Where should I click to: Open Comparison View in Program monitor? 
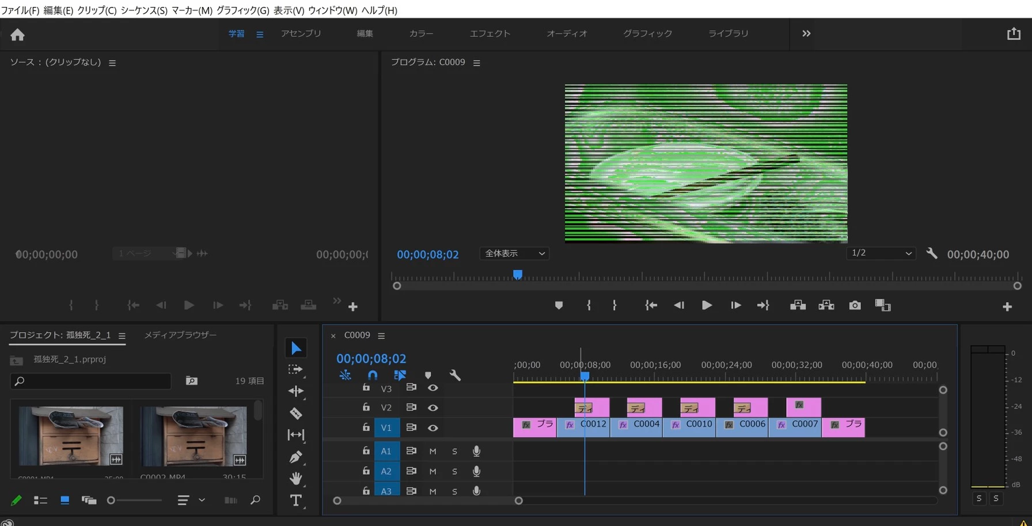pos(883,306)
